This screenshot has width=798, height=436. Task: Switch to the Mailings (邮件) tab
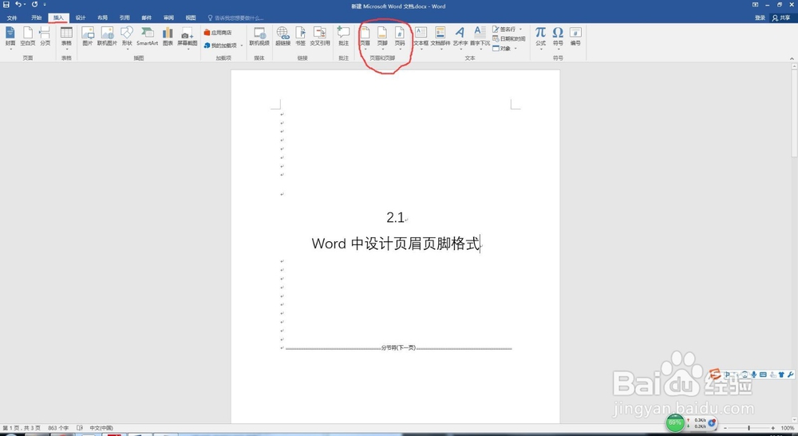click(147, 18)
